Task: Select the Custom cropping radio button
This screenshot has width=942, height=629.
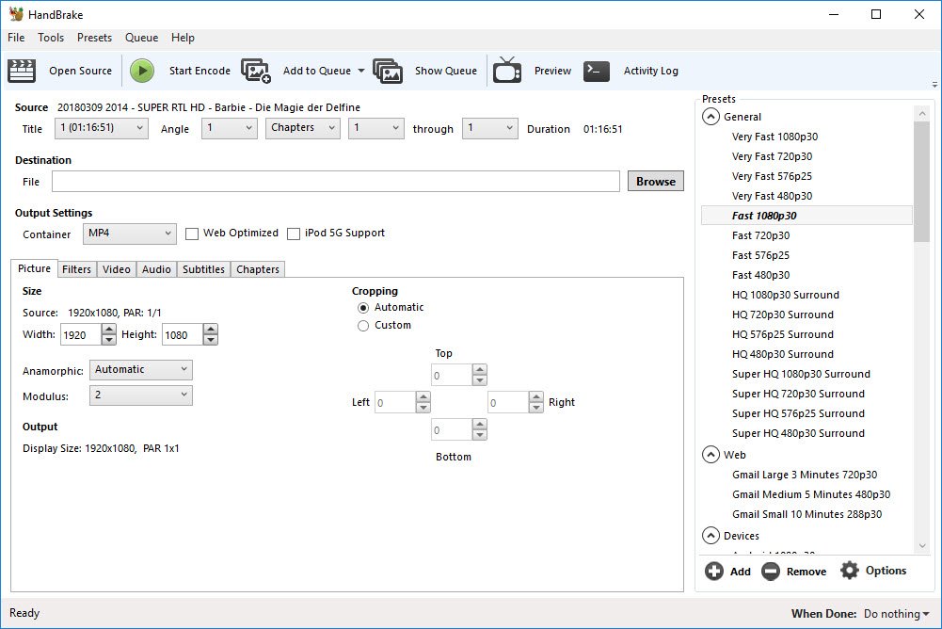Action: tap(363, 326)
